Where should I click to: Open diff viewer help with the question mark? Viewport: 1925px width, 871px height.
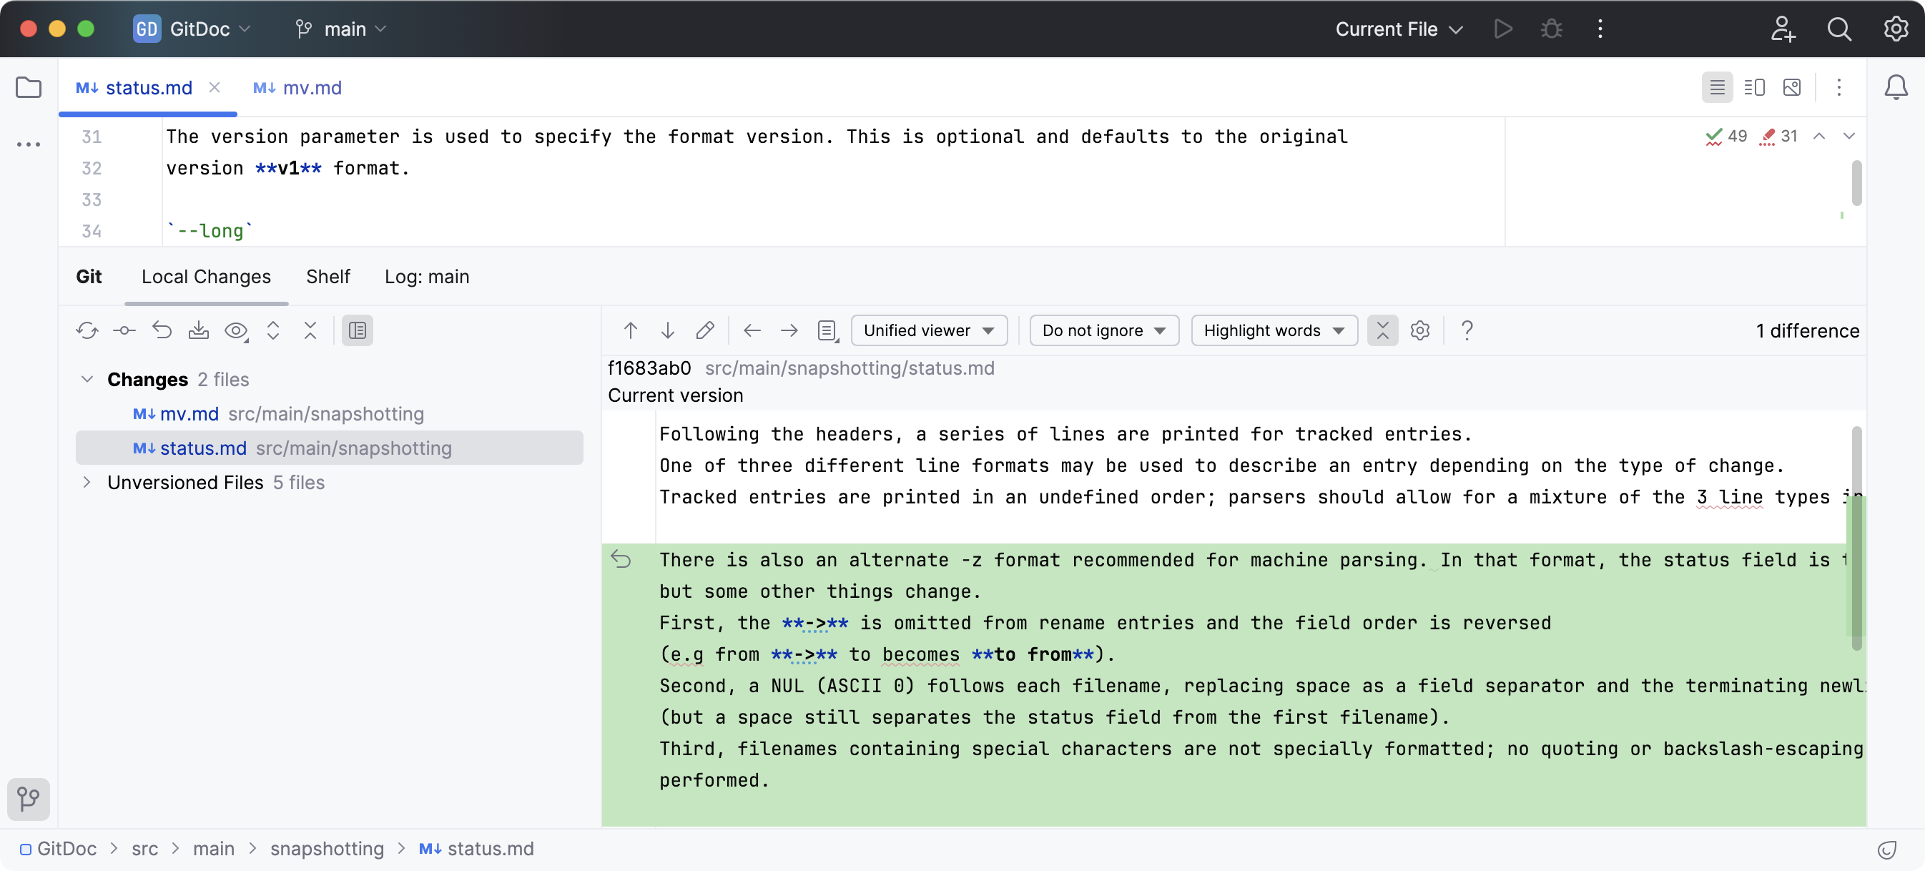pos(1466,330)
